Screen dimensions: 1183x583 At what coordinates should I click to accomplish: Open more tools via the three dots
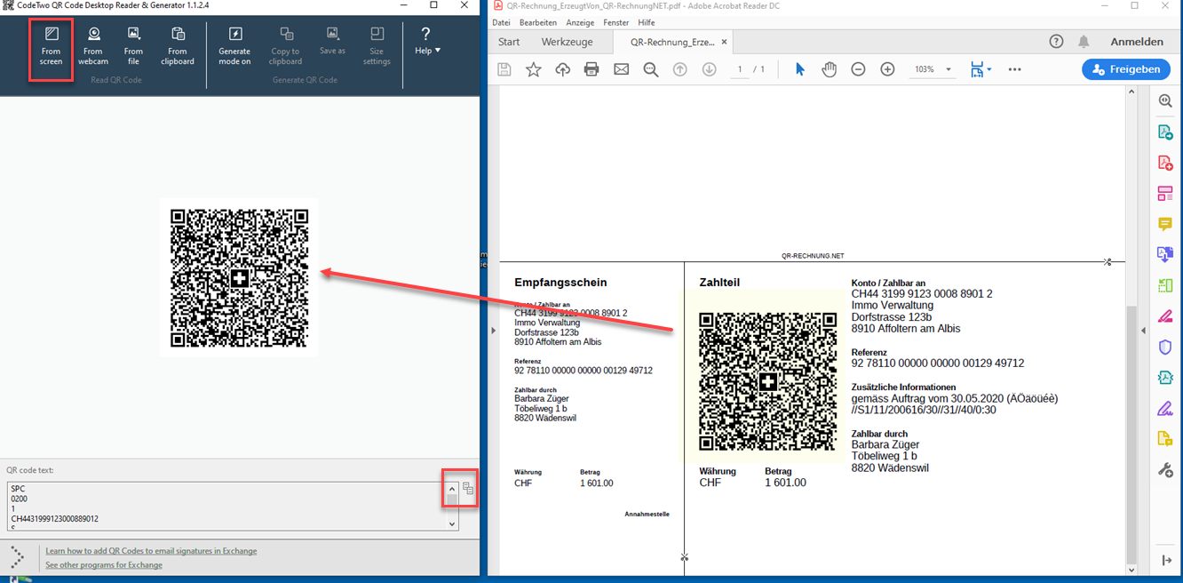pos(1014,69)
